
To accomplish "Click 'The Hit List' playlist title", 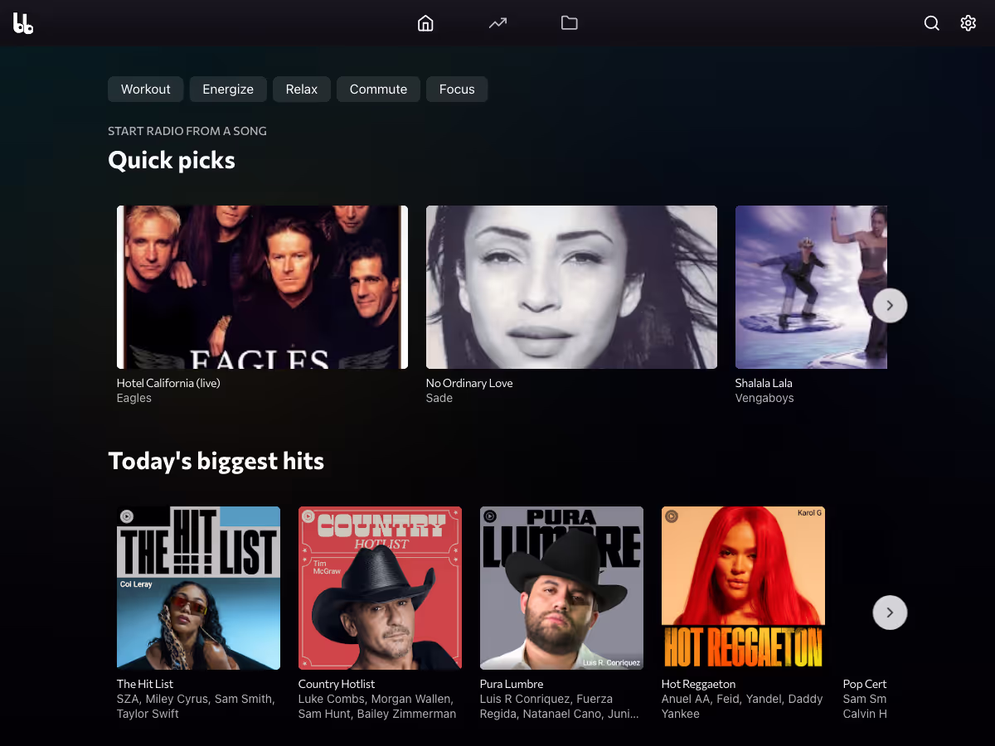I will tap(145, 684).
